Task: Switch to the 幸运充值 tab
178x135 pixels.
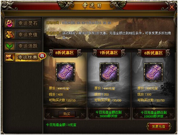Action: coord(23,35)
